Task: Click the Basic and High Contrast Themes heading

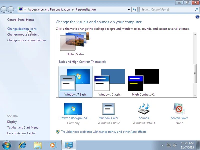Action: point(82,62)
